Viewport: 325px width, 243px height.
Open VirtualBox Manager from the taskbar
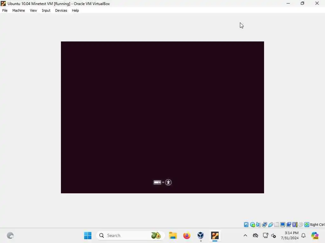(201, 235)
